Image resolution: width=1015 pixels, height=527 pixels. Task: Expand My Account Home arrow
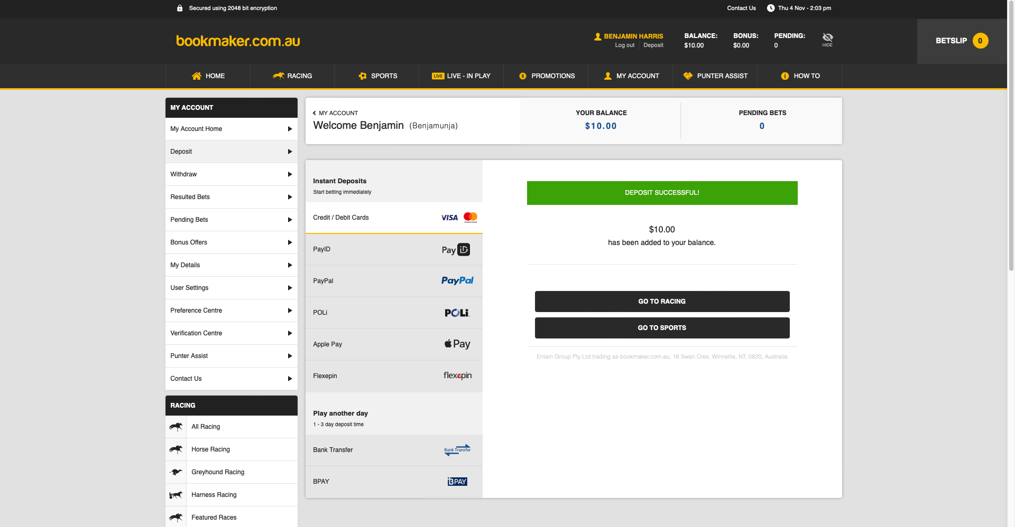click(x=290, y=129)
